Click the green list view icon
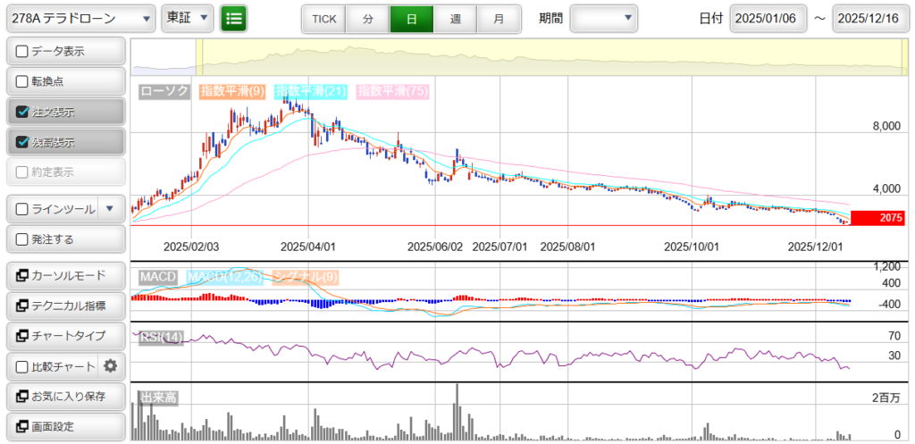The image size is (915, 444). pos(234,18)
